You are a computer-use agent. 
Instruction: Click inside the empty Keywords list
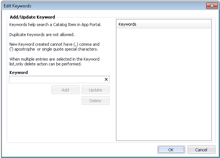tap(164, 84)
